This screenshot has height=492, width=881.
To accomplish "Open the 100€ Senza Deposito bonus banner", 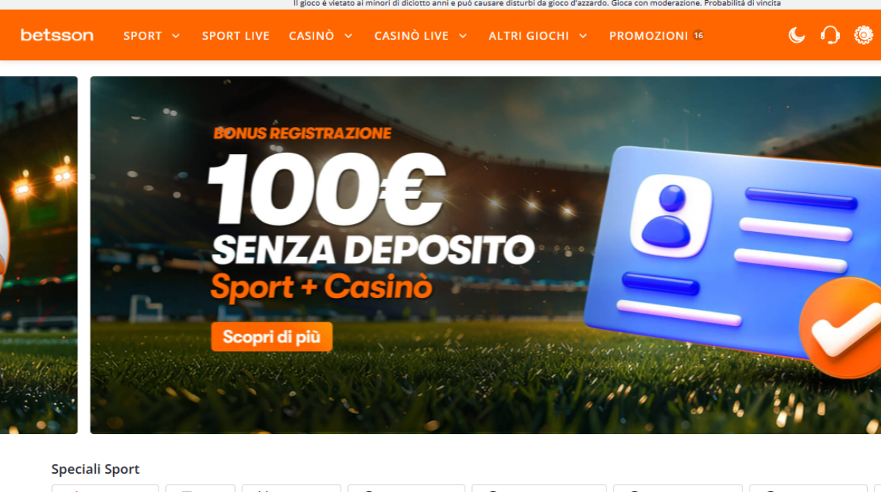I will (x=485, y=255).
